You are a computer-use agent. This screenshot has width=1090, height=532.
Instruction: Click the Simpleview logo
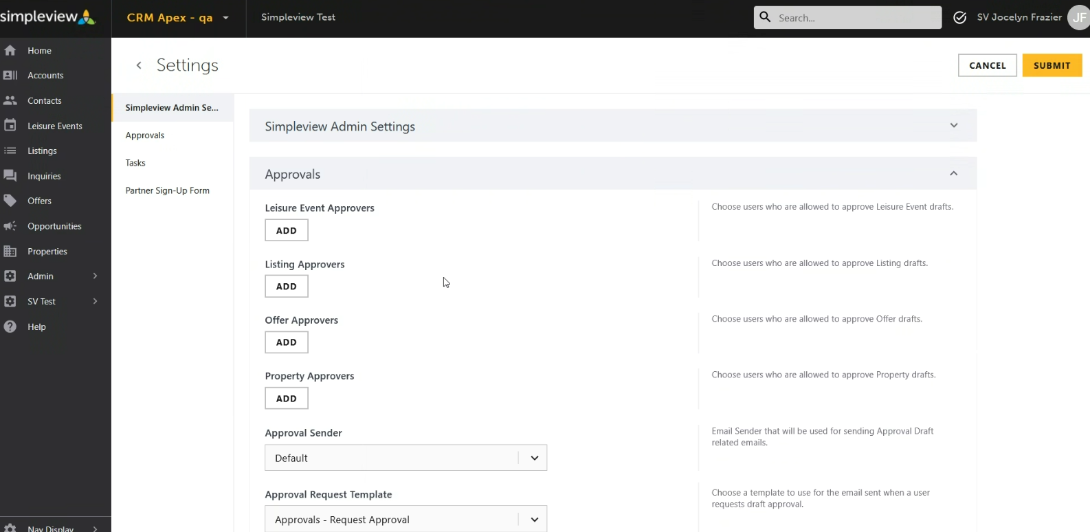48,17
